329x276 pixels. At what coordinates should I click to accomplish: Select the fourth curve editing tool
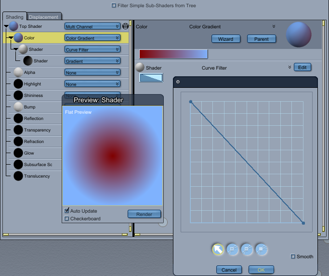click(x=261, y=249)
